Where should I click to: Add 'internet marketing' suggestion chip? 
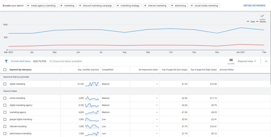pos(156,6)
